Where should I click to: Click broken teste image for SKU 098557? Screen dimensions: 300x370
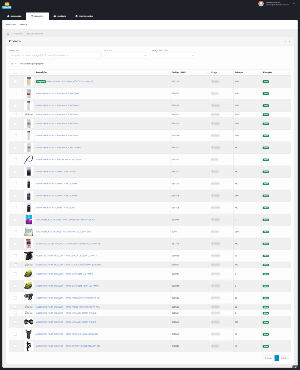29,265
